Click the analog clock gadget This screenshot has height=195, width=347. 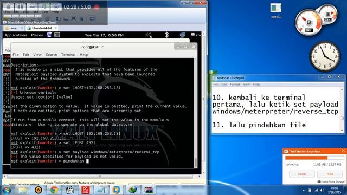point(325,56)
